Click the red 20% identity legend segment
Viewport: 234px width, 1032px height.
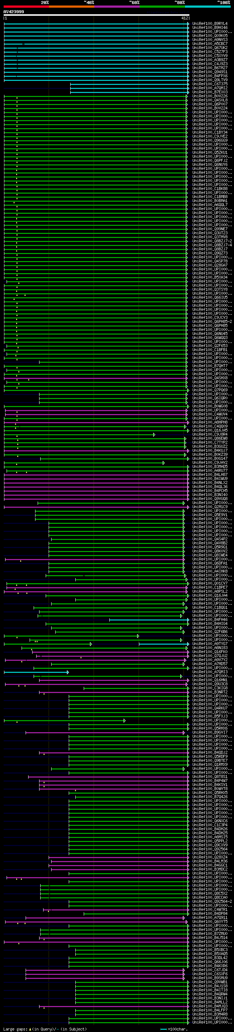26,7
